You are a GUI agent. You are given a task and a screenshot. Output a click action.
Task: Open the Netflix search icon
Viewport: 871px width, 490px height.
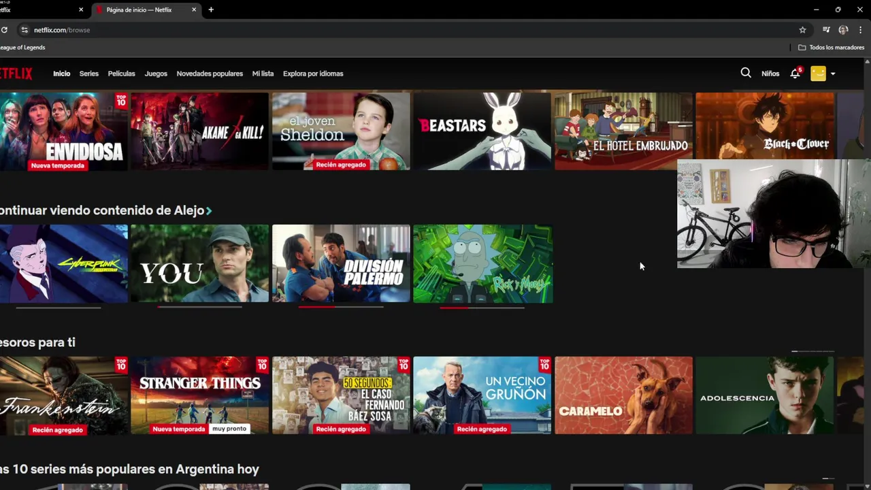click(x=746, y=73)
